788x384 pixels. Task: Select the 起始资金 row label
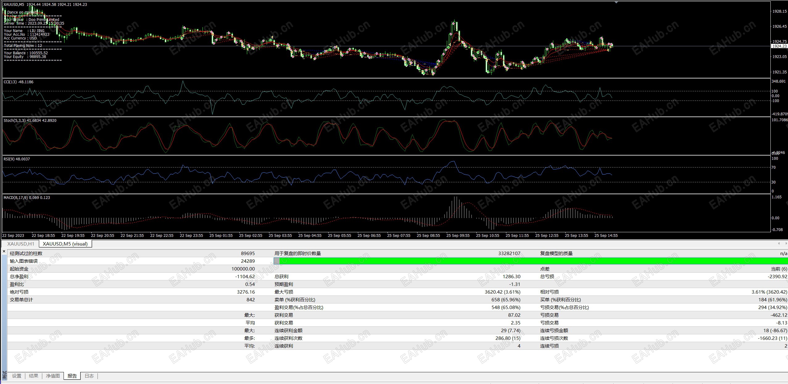pos(19,269)
